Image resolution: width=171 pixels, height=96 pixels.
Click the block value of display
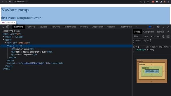point(150,50)
